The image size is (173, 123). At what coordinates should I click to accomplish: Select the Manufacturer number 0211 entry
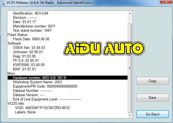tap(32, 26)
